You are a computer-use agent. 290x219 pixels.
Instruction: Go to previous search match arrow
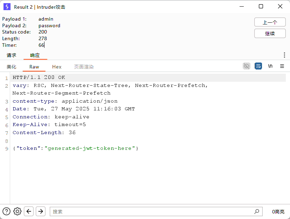pos(29,211)
